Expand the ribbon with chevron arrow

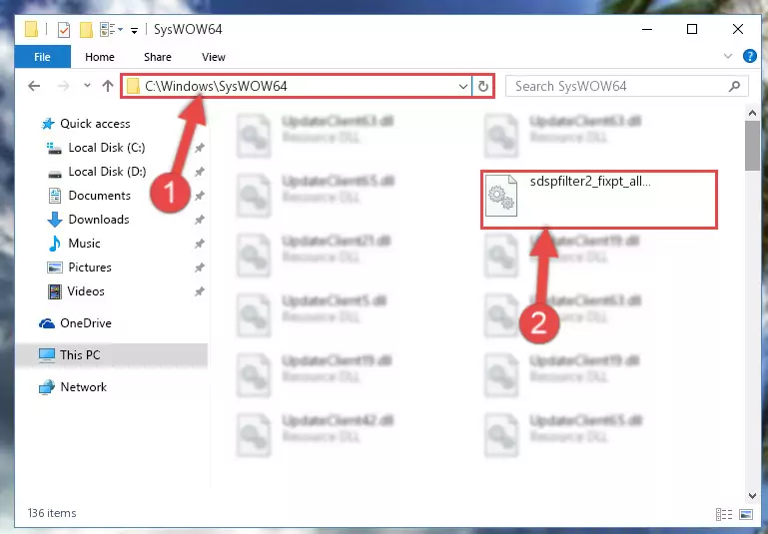(x=728, y=56)
